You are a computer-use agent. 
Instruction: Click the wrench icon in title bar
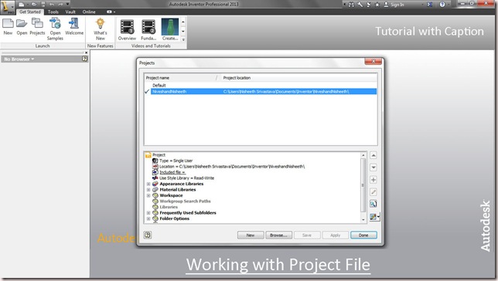(x=360, y=5)
